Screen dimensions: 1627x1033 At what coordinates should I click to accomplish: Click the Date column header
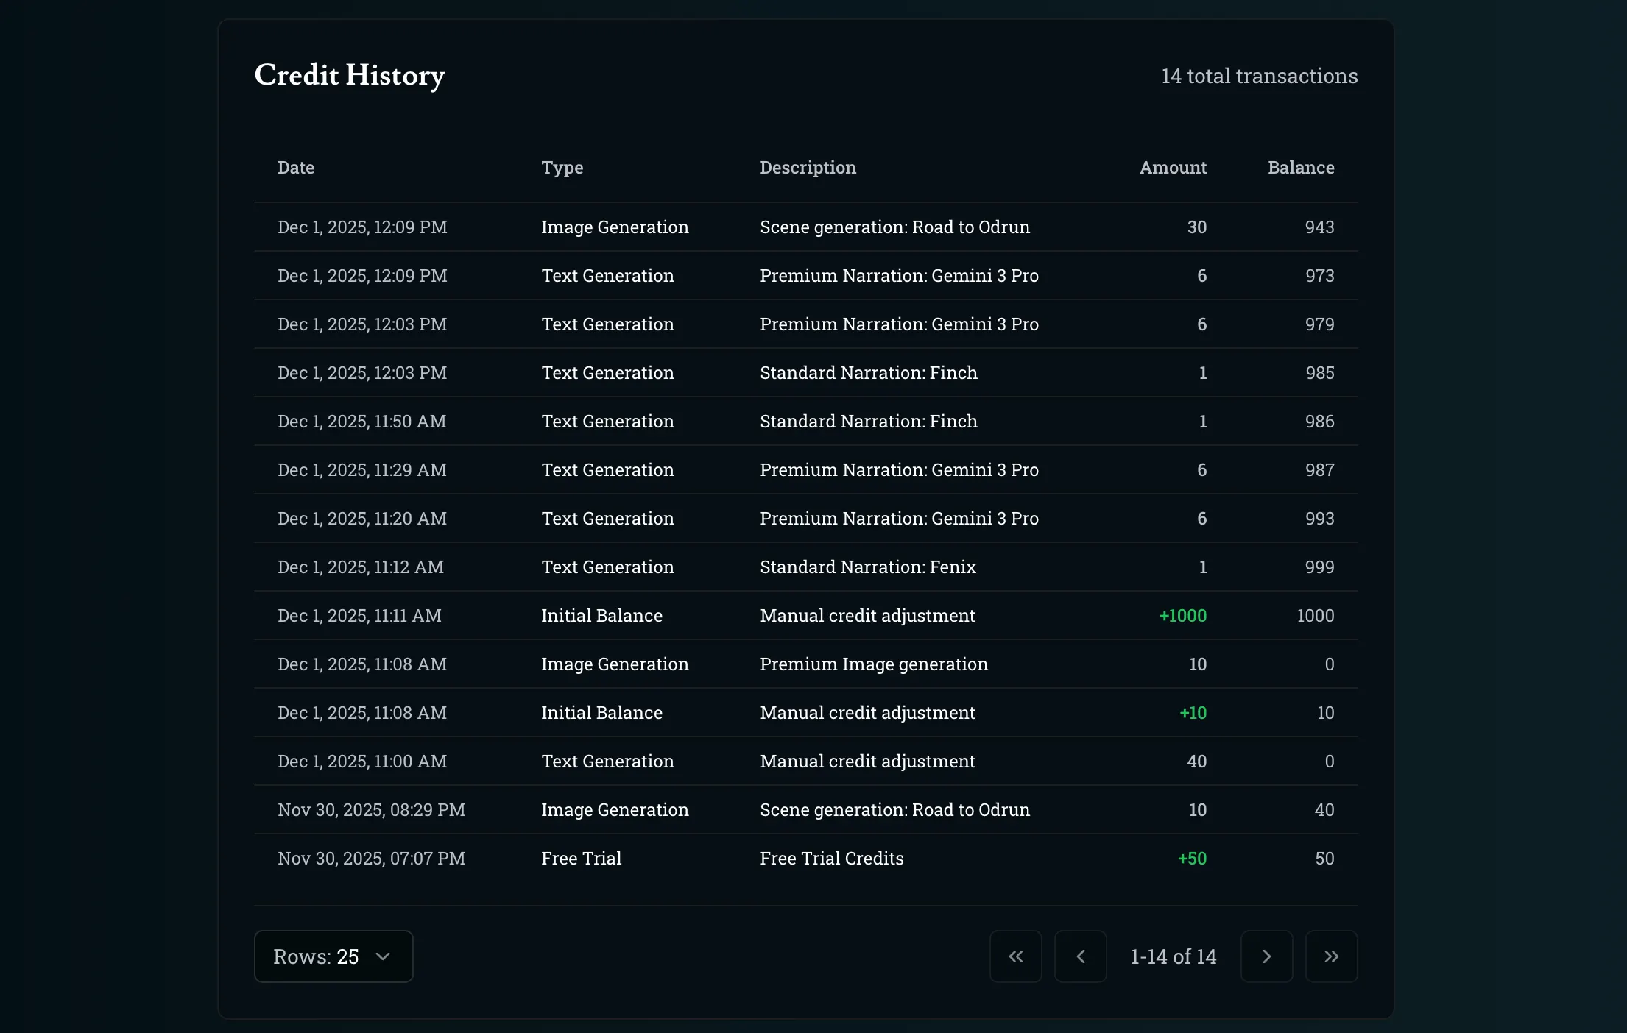[296, 168]
